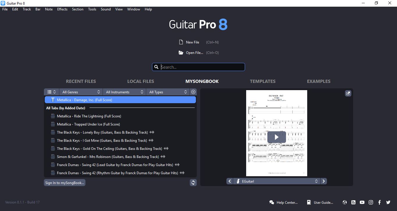The height and width of the screenshot is (211, 397).
Task: Click audio waveform icon beside Lonely Boy
Action: pos(152,132)
